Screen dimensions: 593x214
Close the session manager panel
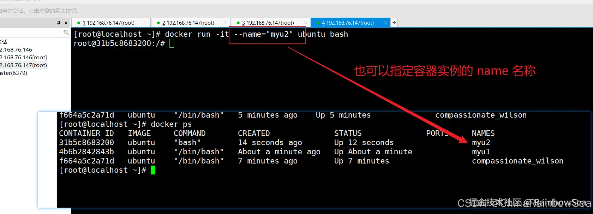click(x=66, y=23)
